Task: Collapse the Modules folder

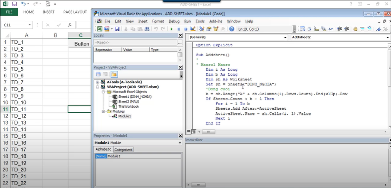Action: click(x=104, y=111)
